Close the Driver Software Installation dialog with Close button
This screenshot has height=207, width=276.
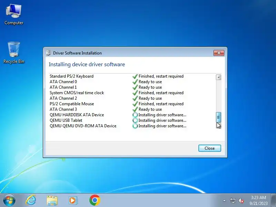pos(209,148)
